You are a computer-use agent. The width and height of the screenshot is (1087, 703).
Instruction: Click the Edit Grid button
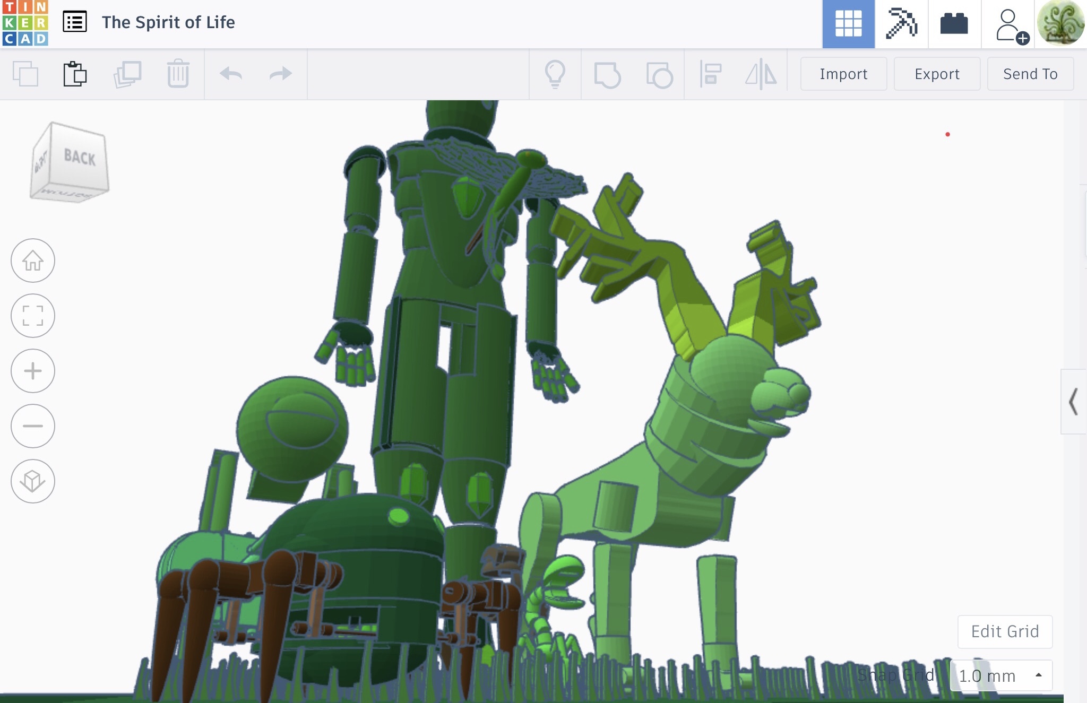coord(1005,631)
